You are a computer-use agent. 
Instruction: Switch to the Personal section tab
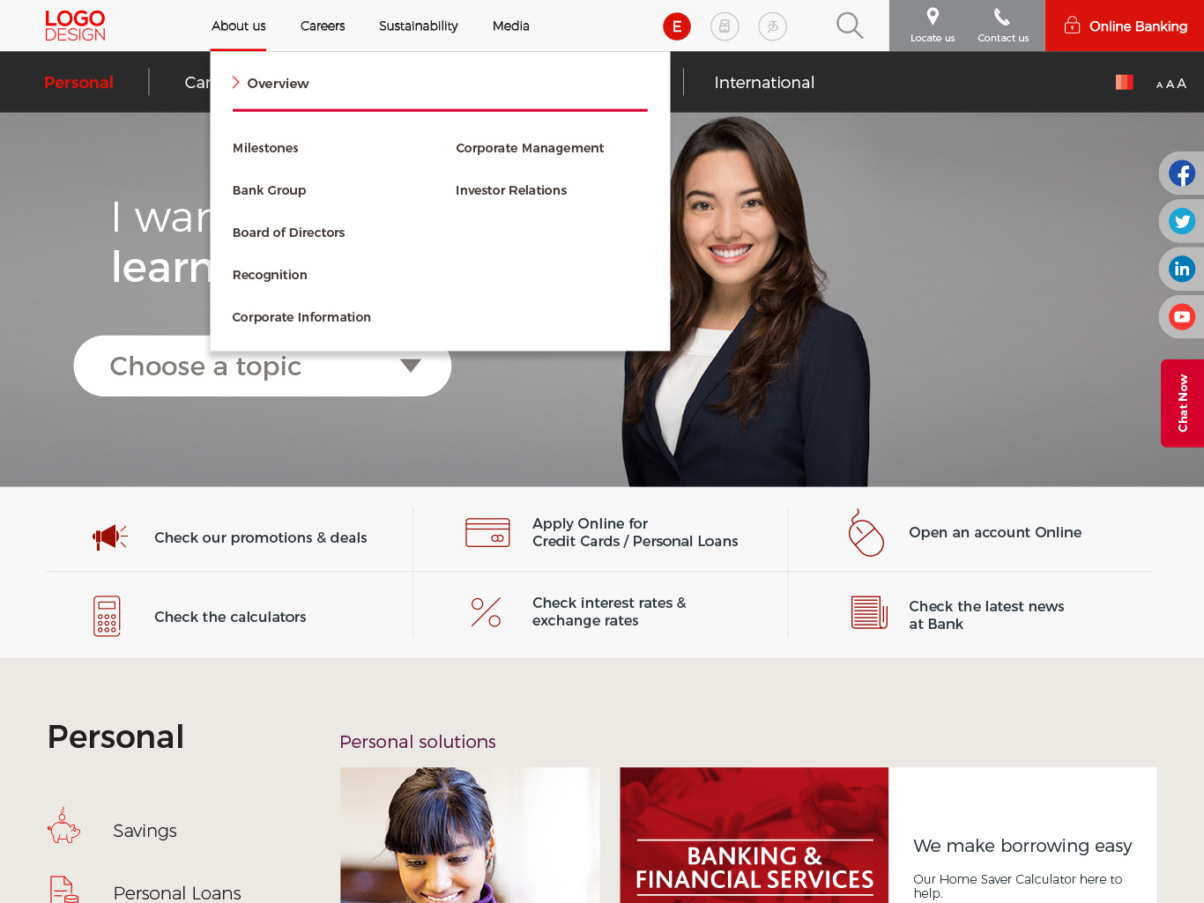(78, 82)
